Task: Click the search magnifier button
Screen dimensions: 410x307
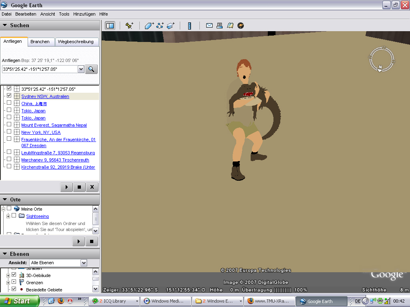Action: click(91, 69)
